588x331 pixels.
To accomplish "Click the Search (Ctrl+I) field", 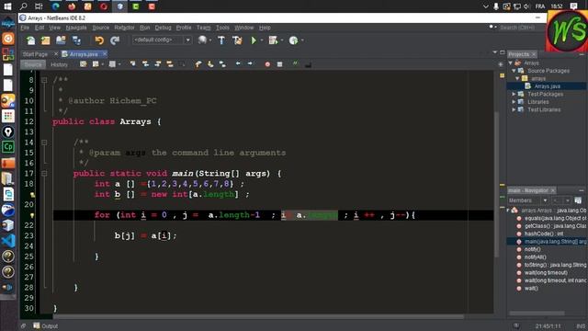I will tap(518, 28).
